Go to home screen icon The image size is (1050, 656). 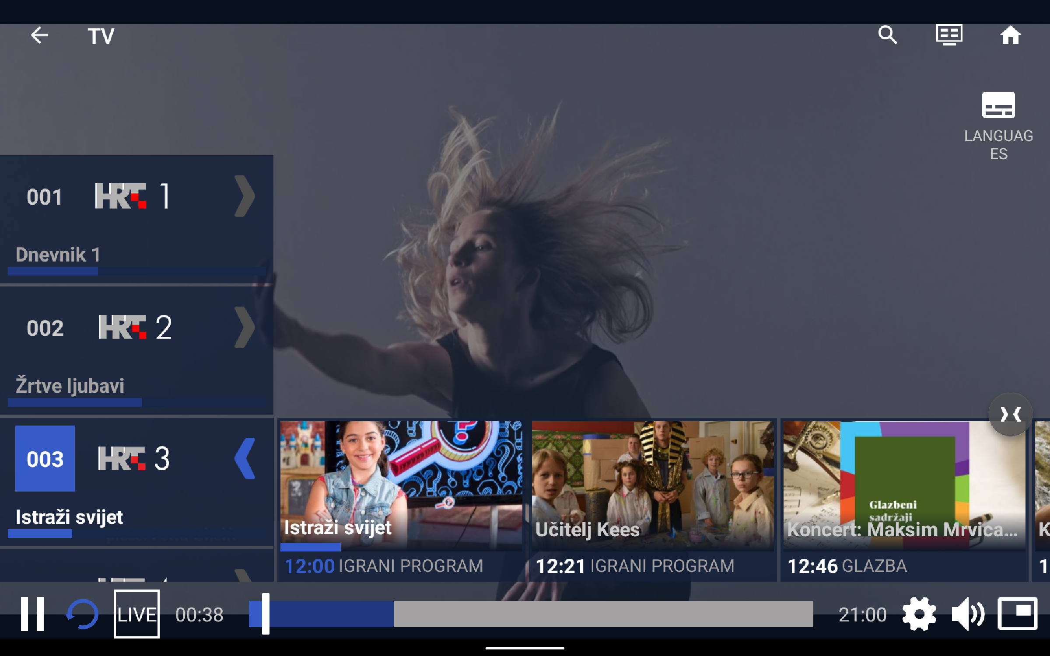(1010, 35)
